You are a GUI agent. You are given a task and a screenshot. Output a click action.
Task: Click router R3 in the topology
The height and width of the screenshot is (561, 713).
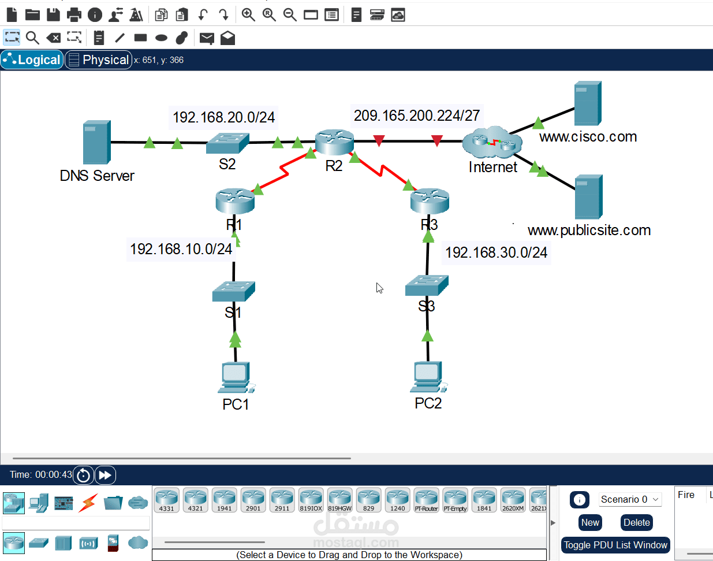tap(430, 200)
